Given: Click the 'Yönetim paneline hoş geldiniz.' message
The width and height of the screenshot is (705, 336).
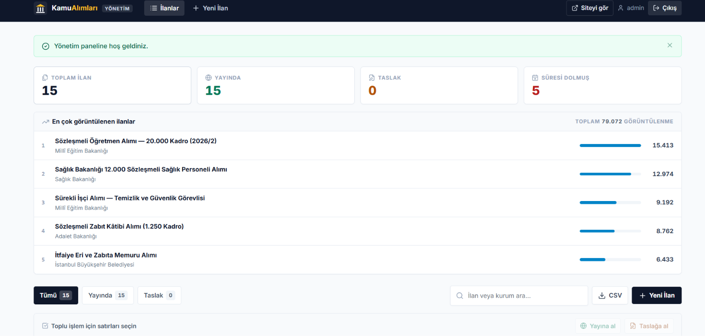Looking at the screenshot, I should [101, 46].
